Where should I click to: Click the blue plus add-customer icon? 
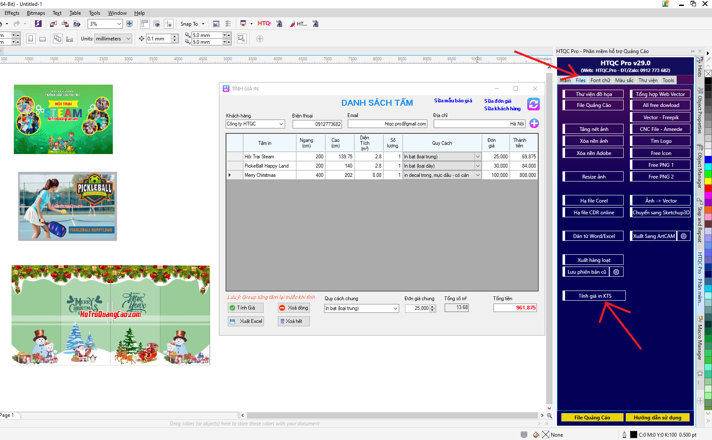534,123
